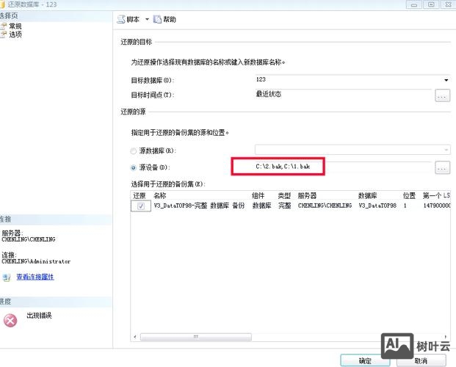Screen dimensions: 456x367
Task: Click the red error icon under 进度
Action: pyautogui.click(x=10, y=321)
